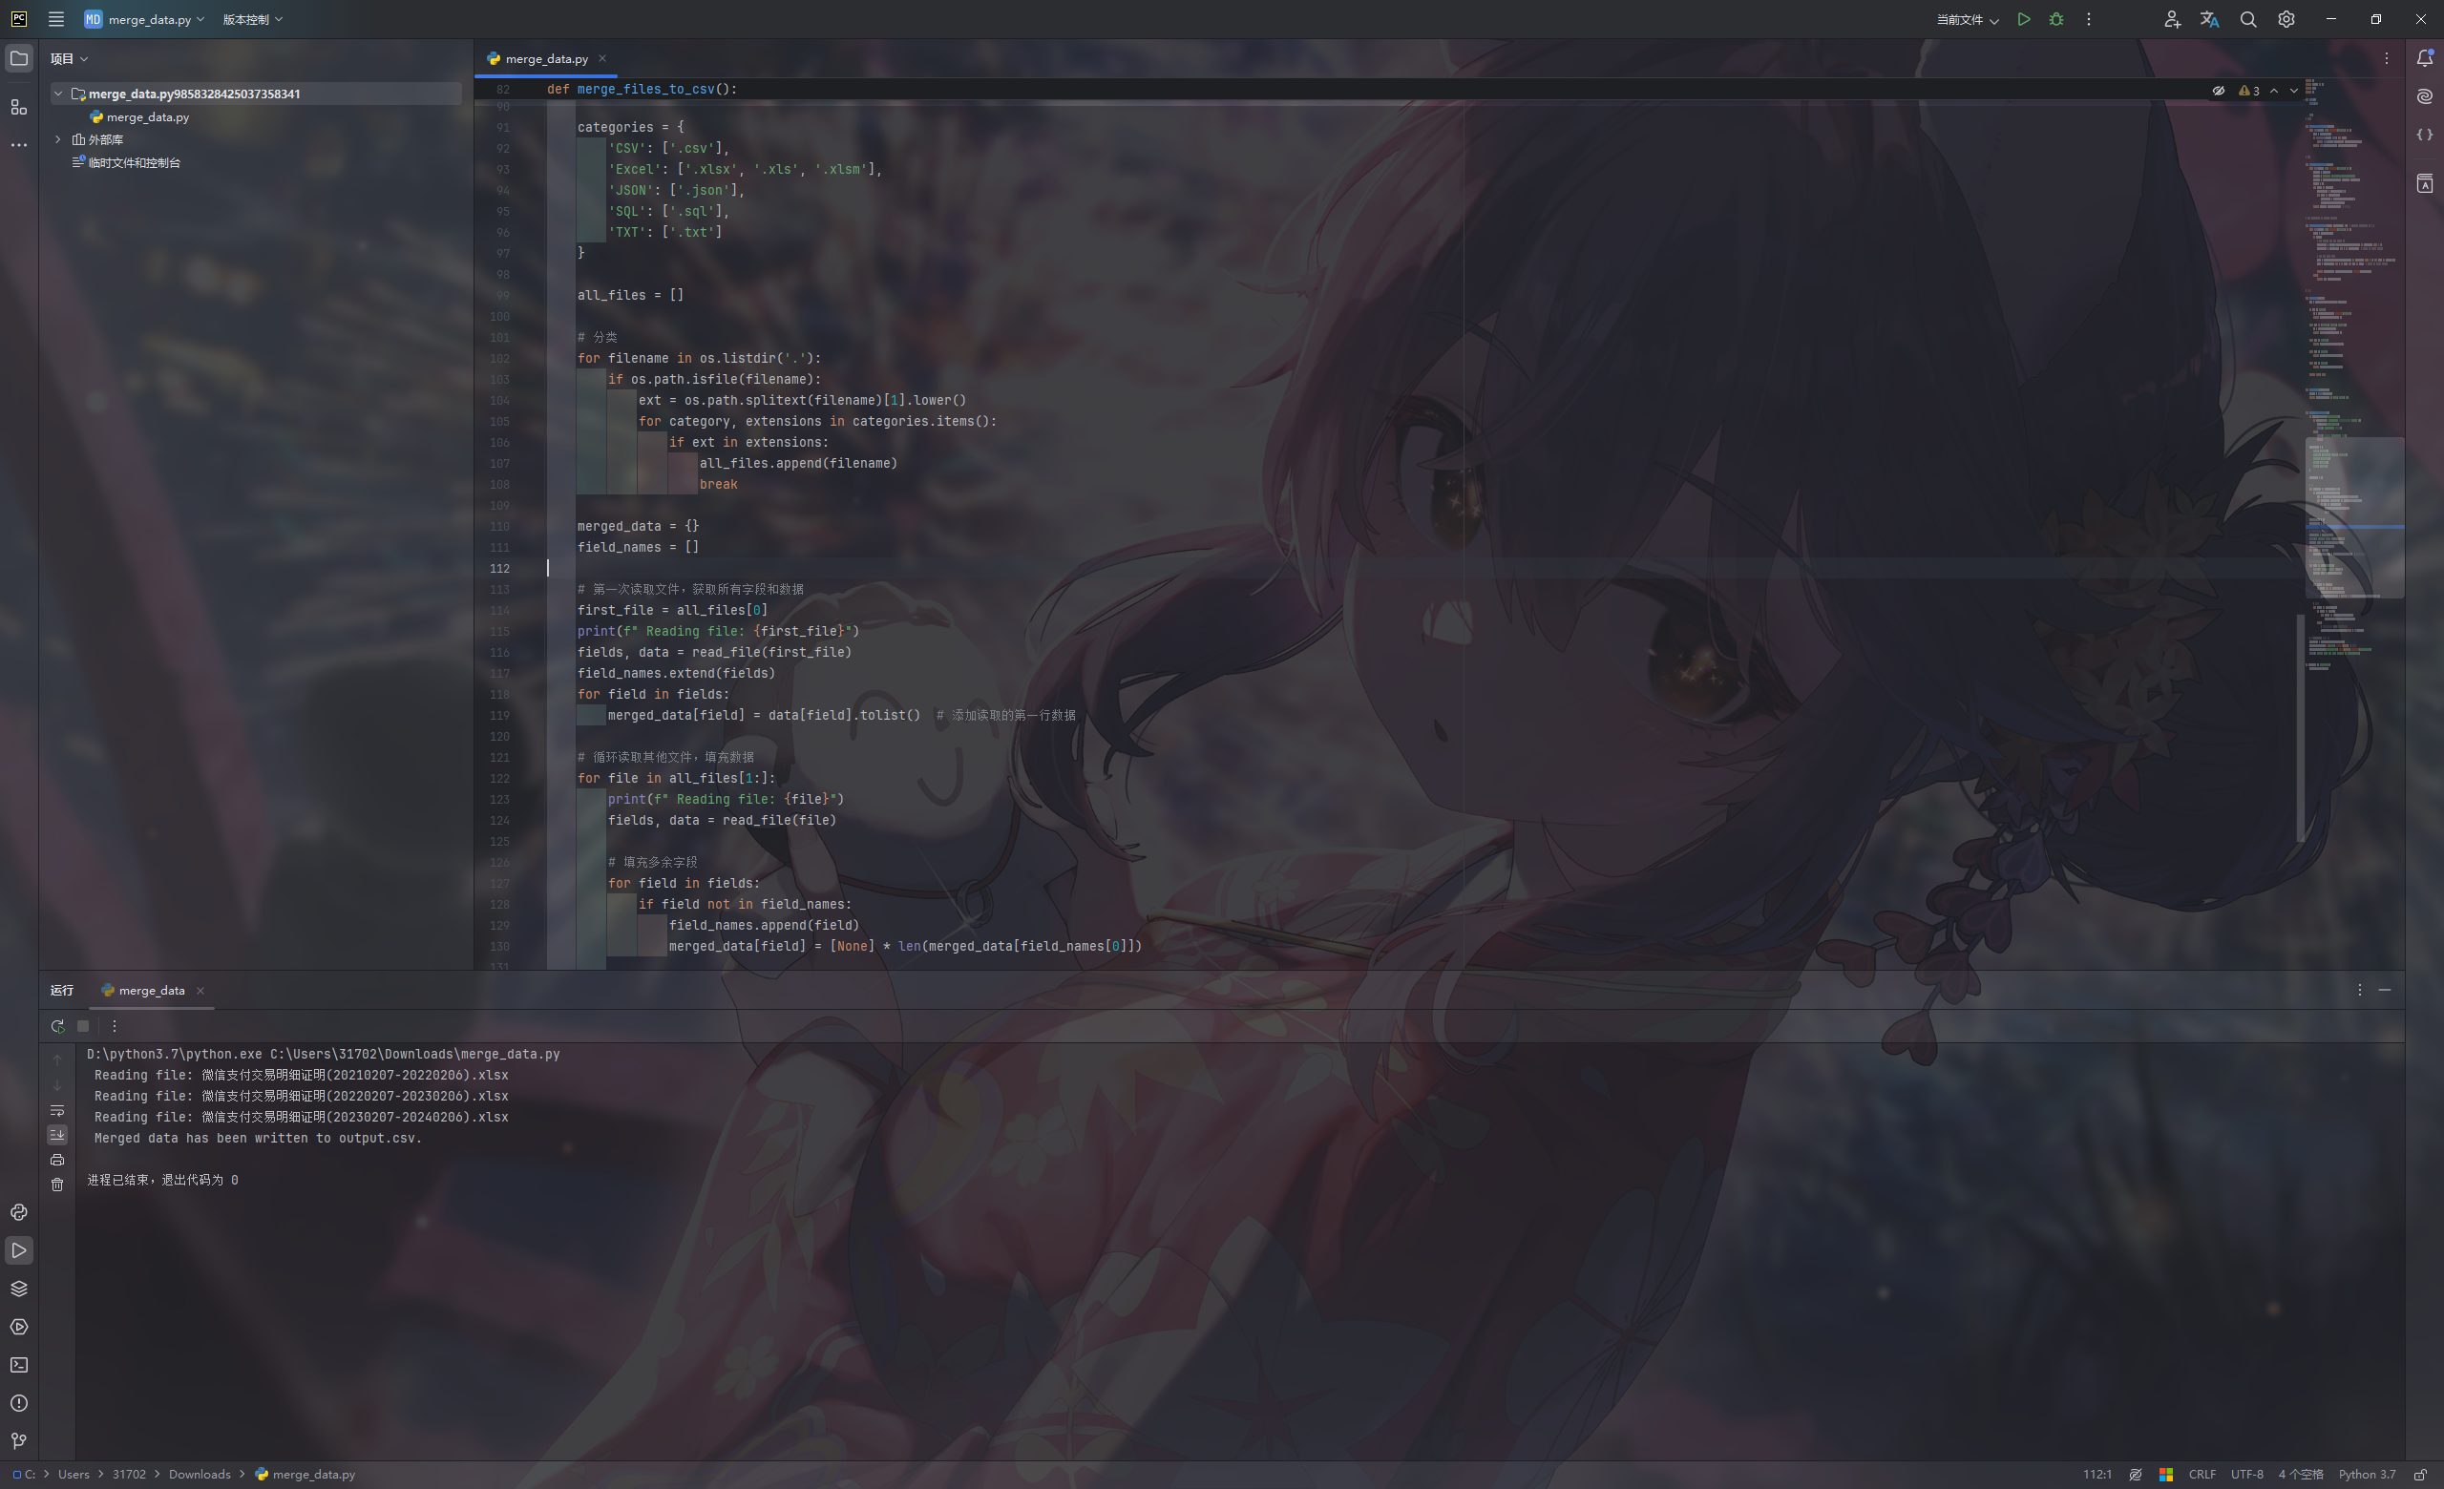Run the current file with the green arrow

(x=2023, y=19)
